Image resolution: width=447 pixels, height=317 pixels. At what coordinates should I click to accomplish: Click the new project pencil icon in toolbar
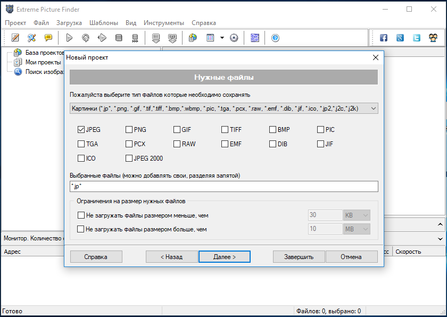click(15, 38)
